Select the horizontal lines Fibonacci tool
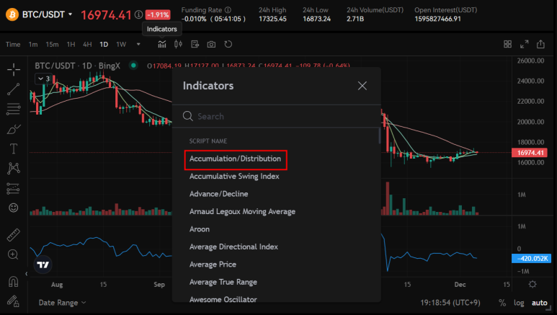Image resolution: width=557 pixels, height=315 pixels. (14, 109)
